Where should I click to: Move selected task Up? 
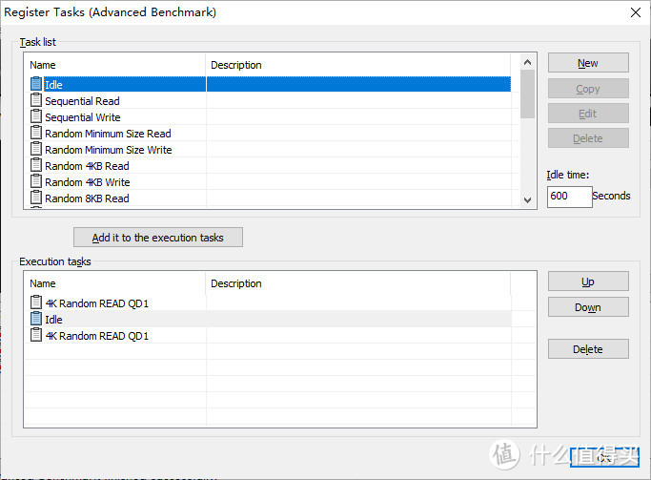pyautogui.click(x=587, y=282)
